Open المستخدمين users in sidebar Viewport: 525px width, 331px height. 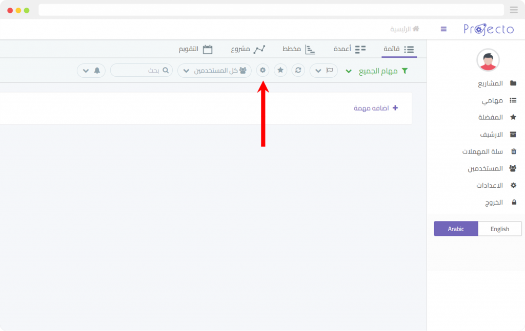(x=492, y=168)
